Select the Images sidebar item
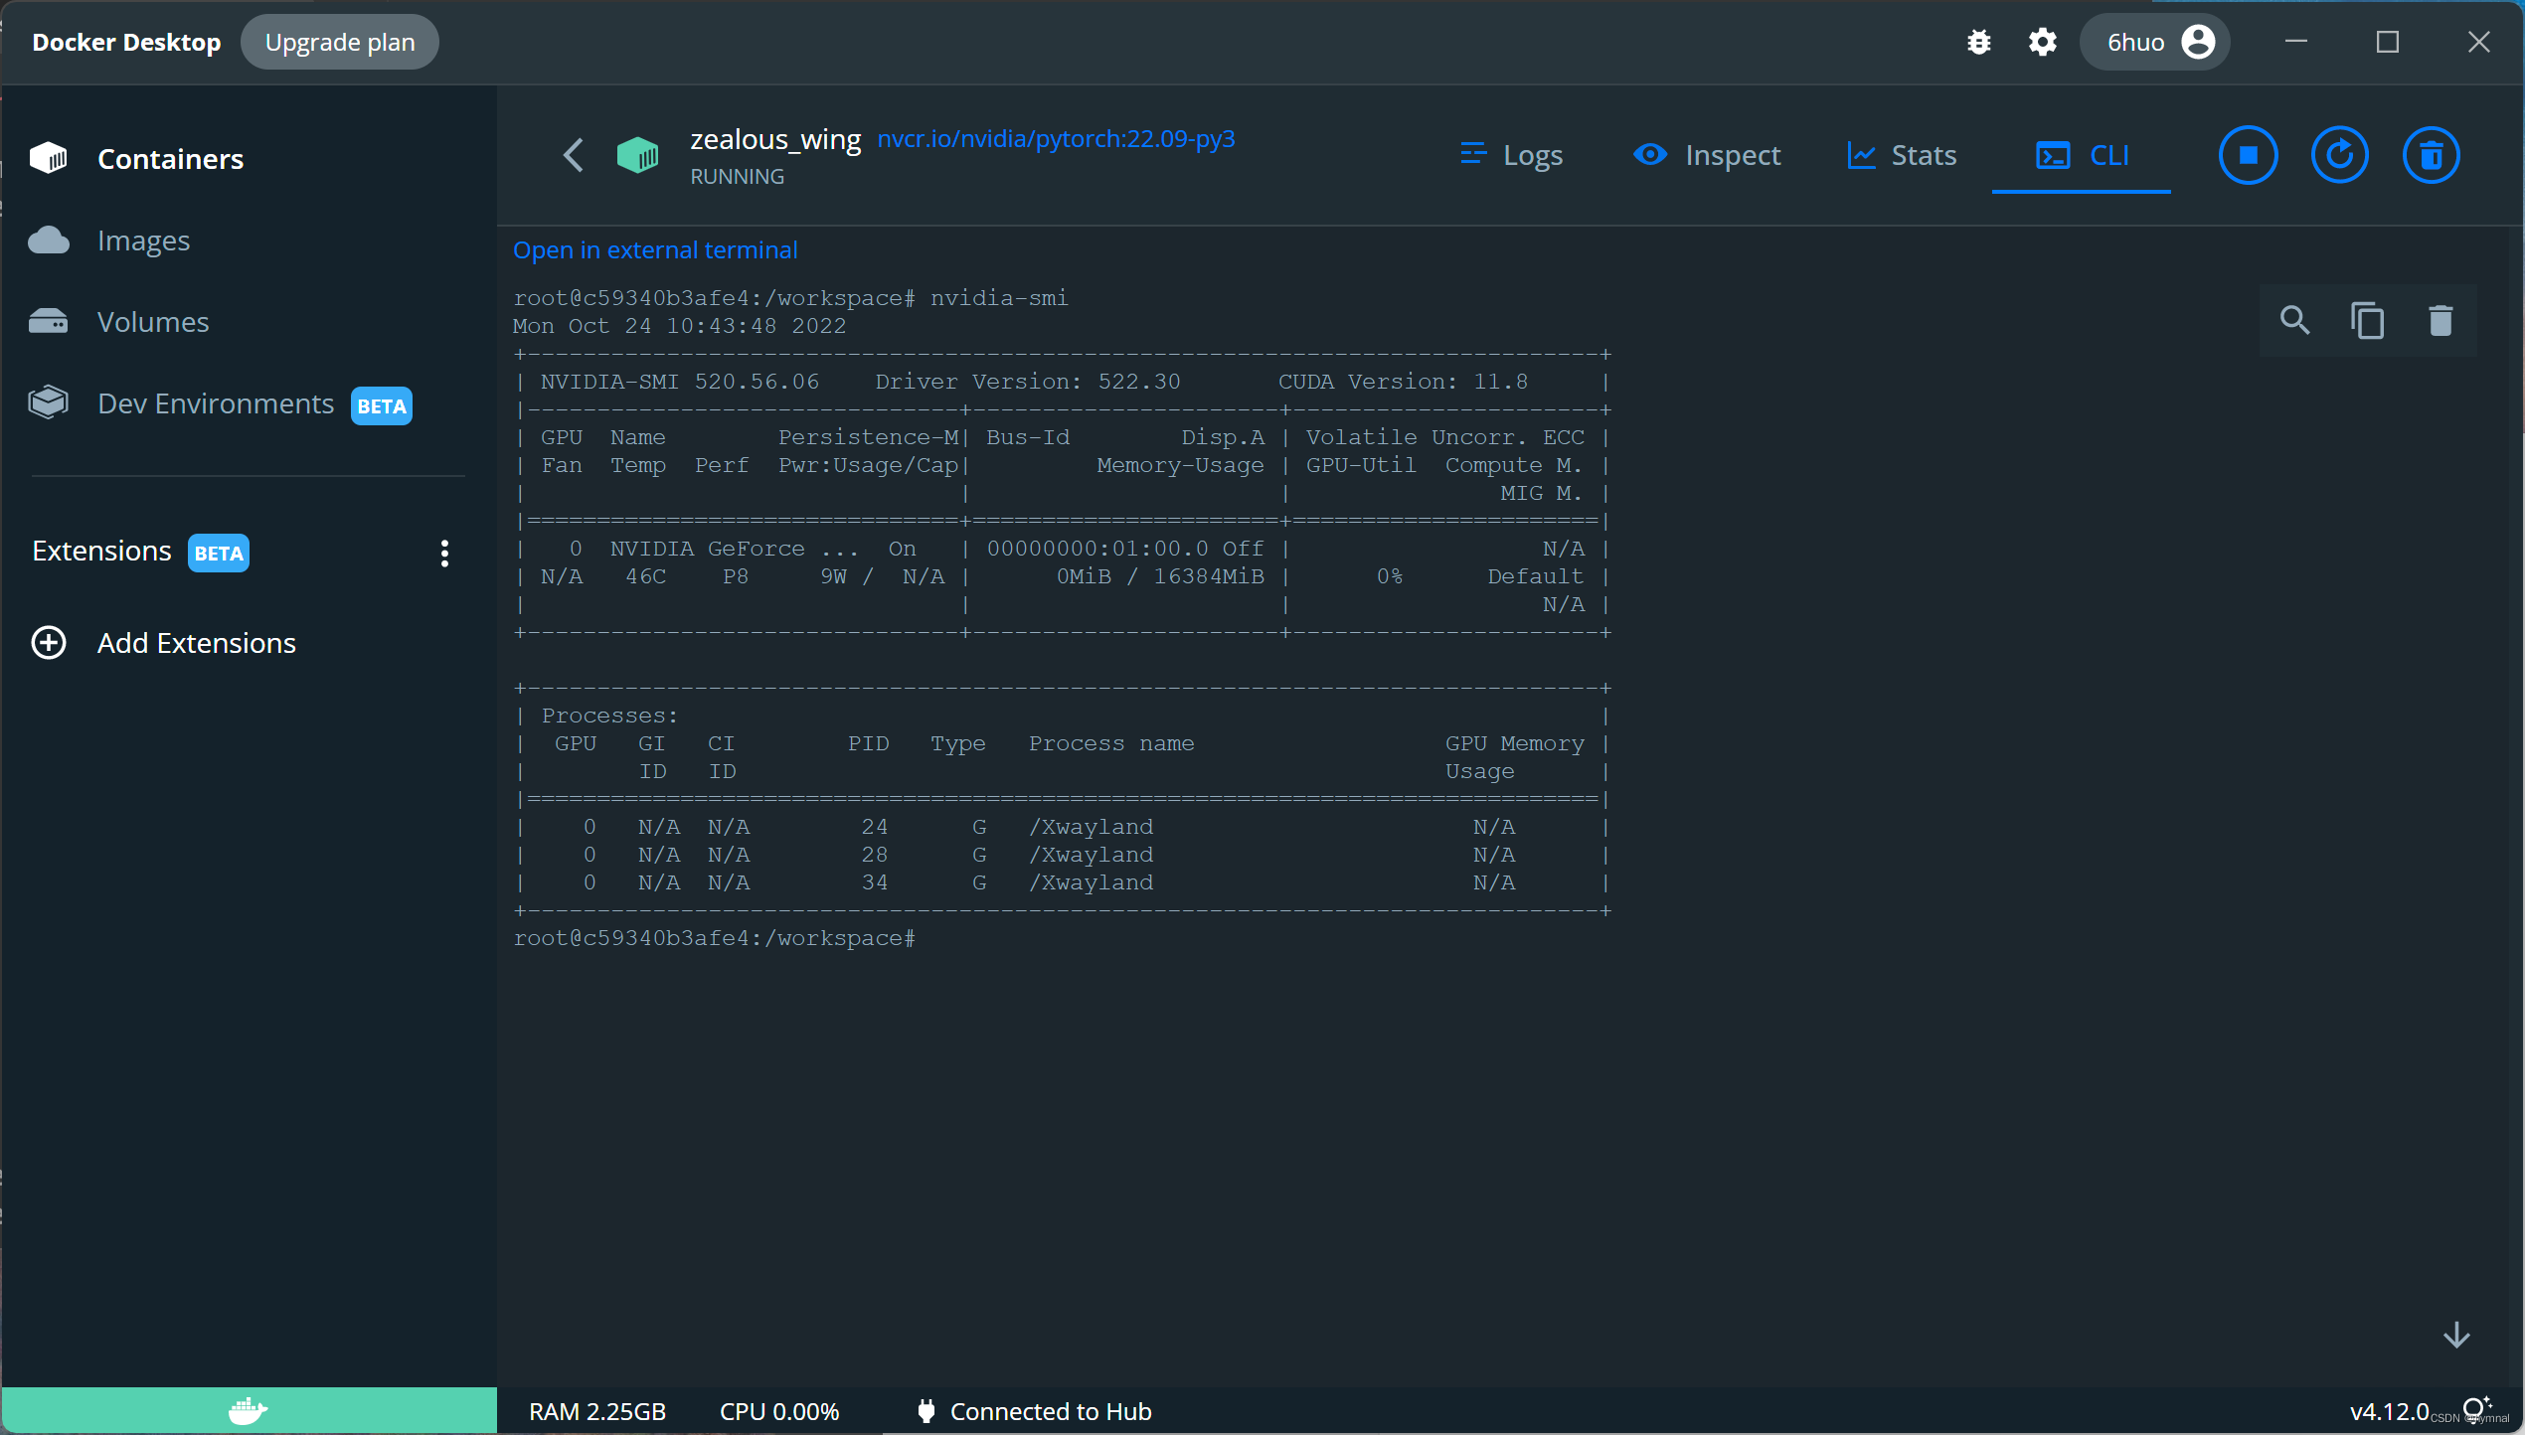Image resolution: width=2525 pixels, height=1435 pixels. click(144, 240)
